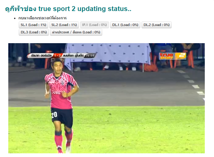Click the True Sport 2 channel logo
The width and height of the screenshot is (214, 157).
click(x=173, y=56)
